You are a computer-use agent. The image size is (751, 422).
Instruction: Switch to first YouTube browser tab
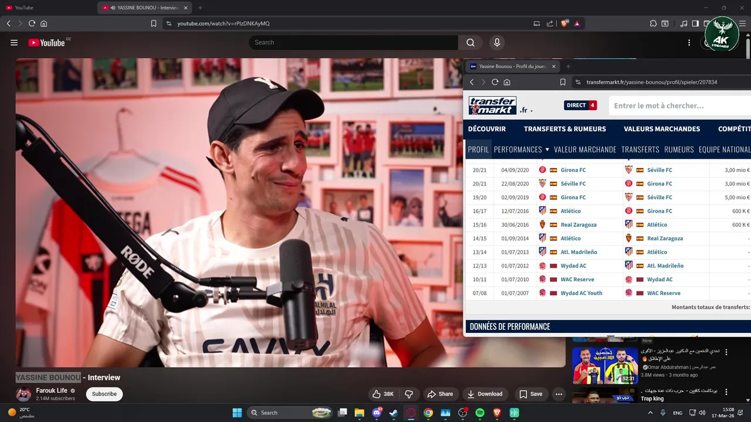point(48,8)
